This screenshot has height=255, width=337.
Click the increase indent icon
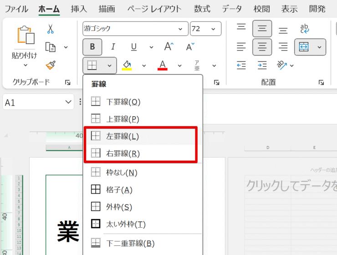[262, 65]
